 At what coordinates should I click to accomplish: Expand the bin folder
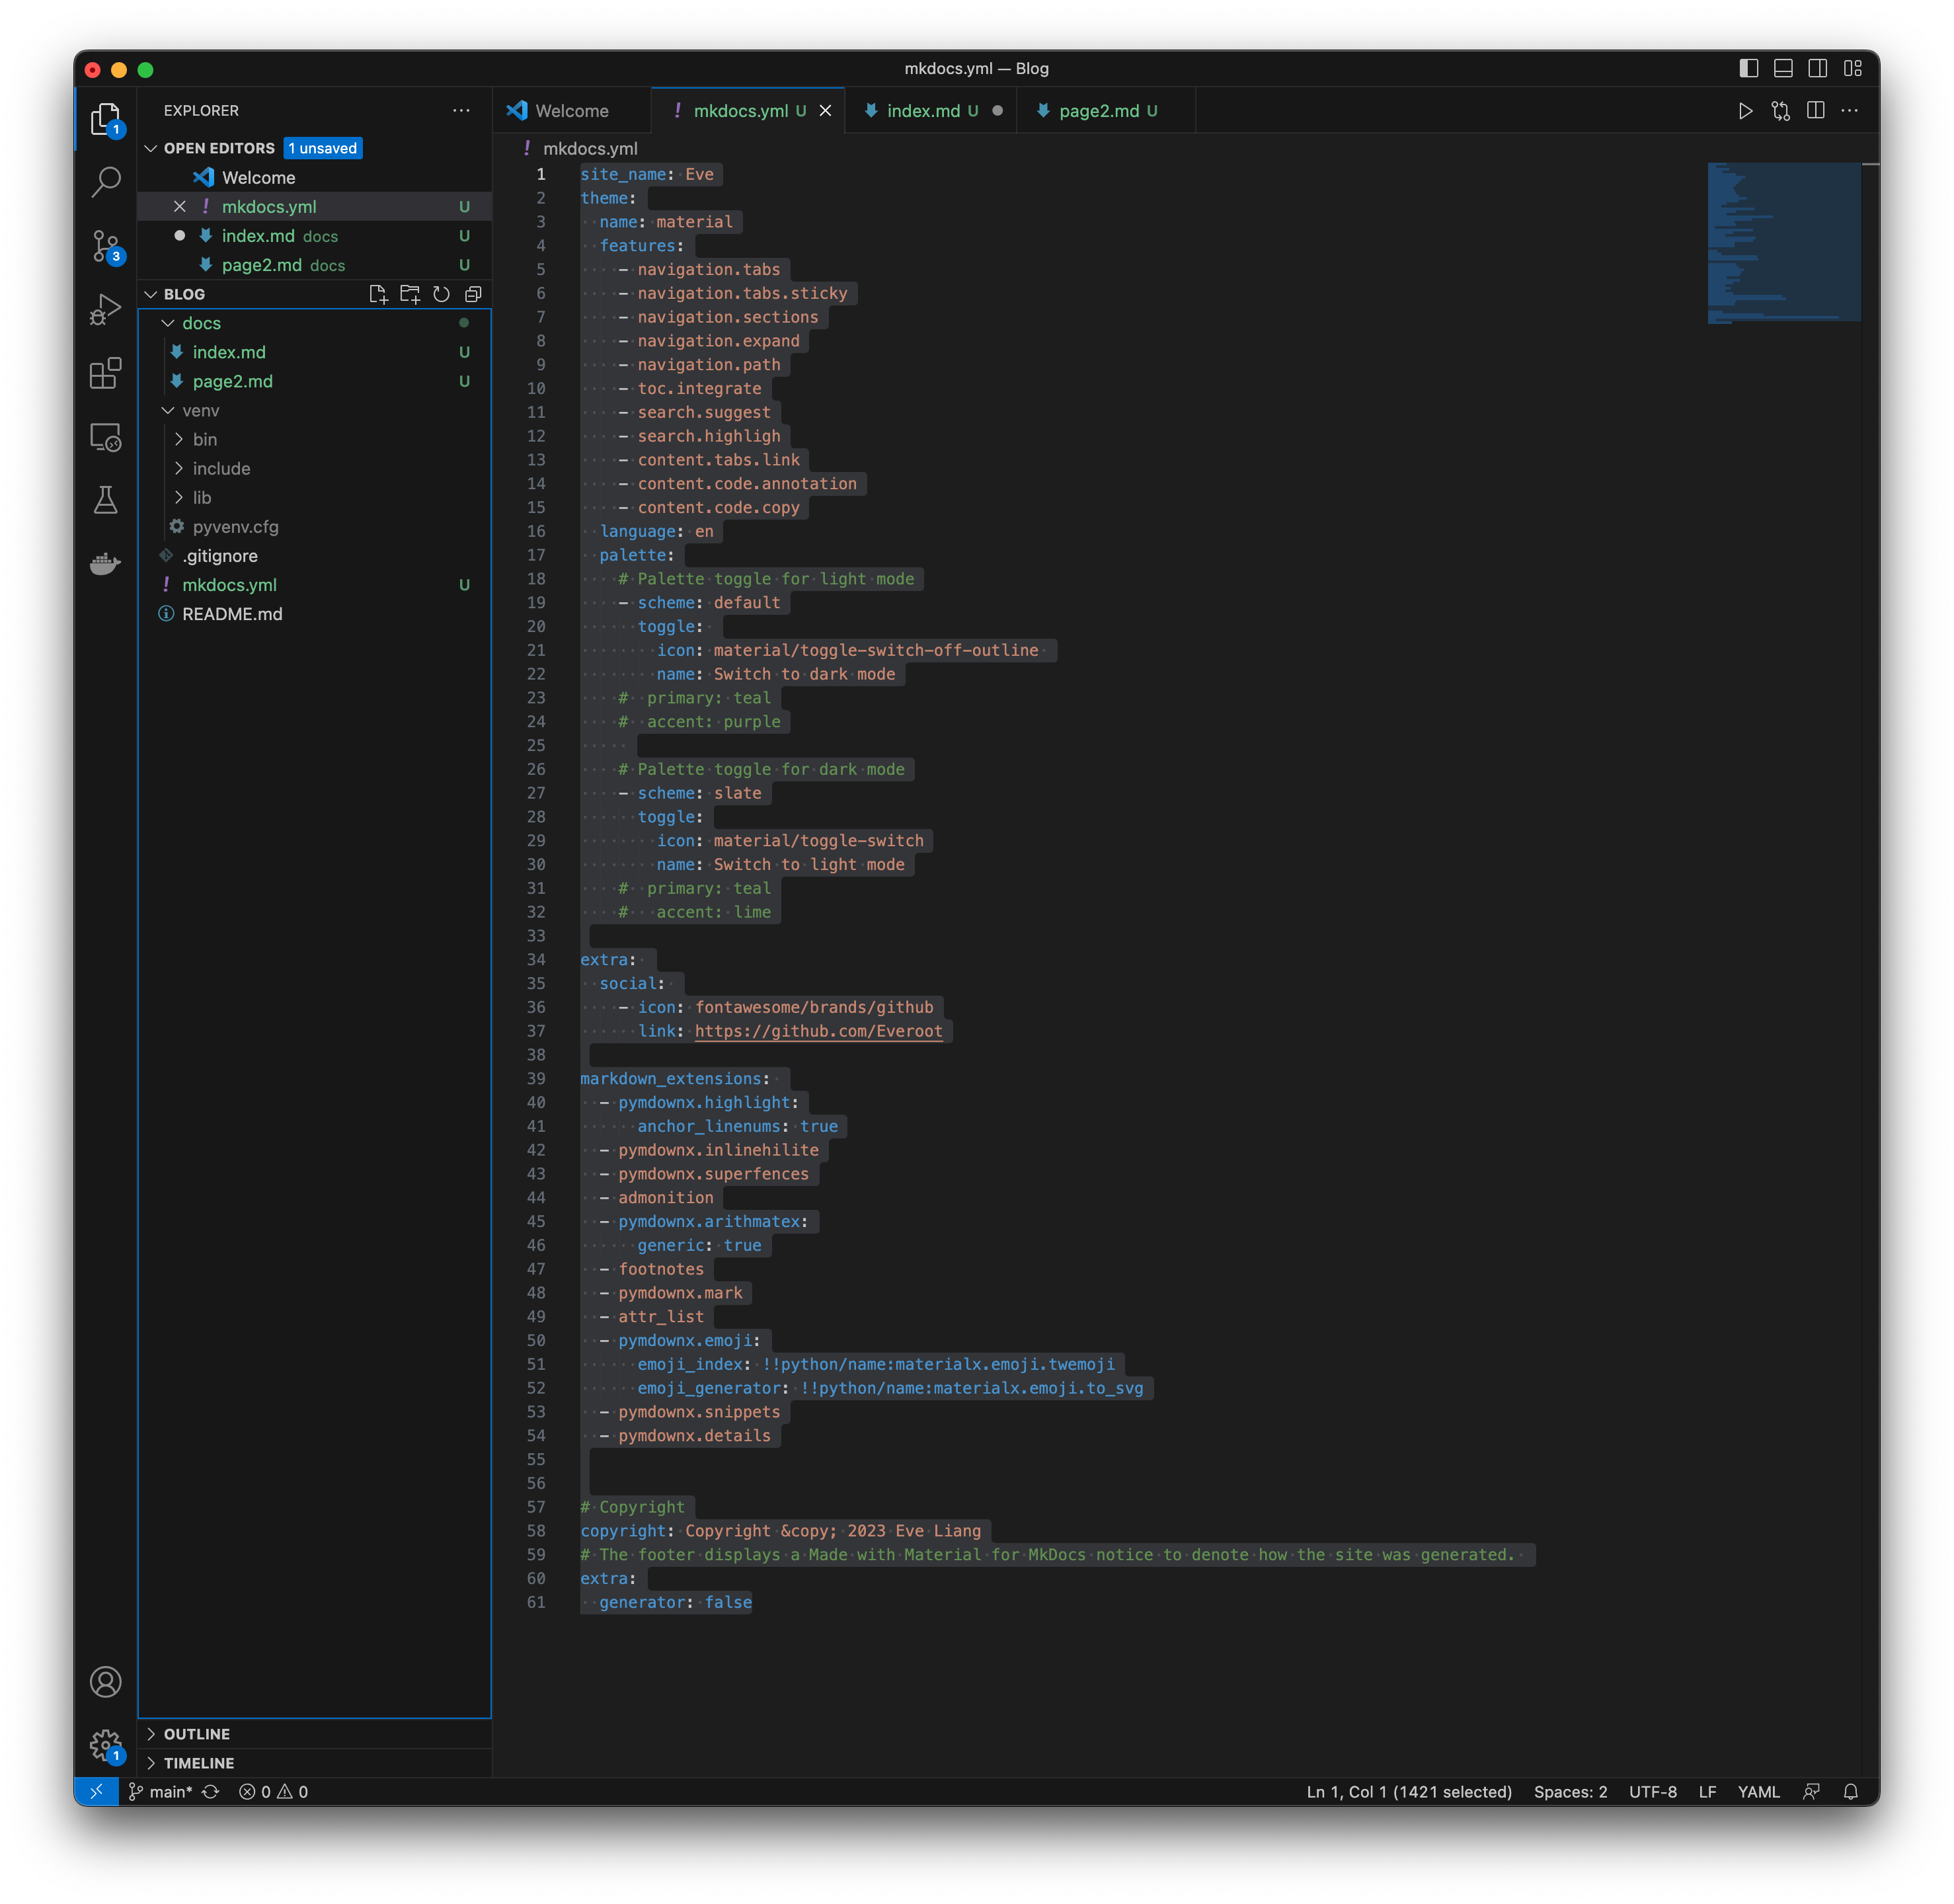(x=179, y=439)
